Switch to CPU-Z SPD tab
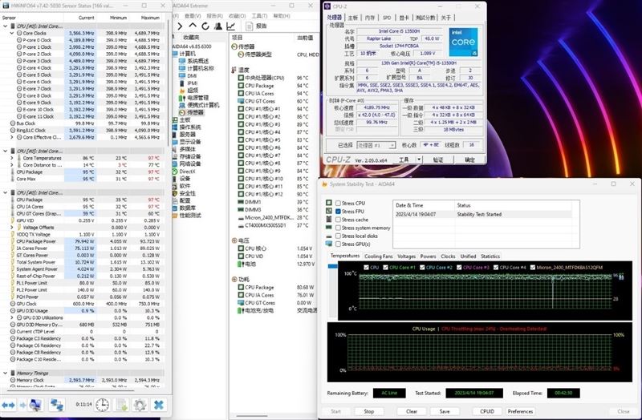Viewport: 642px width, 420px height. pyautogui.click(x=387, y=18)
